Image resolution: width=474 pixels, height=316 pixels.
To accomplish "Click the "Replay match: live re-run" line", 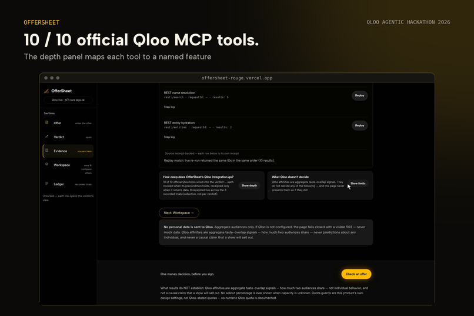I will (219, 161).
